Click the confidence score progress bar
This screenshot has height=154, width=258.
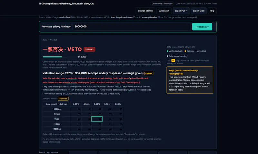click(59, 57)
